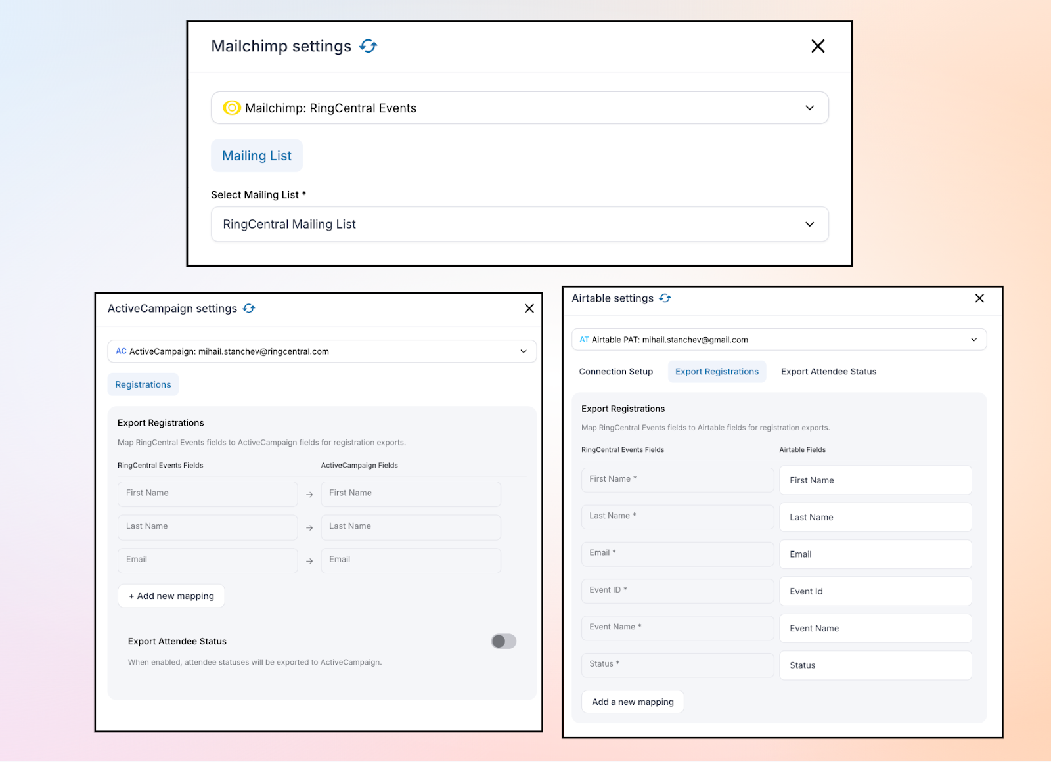1051x762 pixels.
Task: Click the refresh icon beside ActiveCampaign settings
Action: (249, 309)
